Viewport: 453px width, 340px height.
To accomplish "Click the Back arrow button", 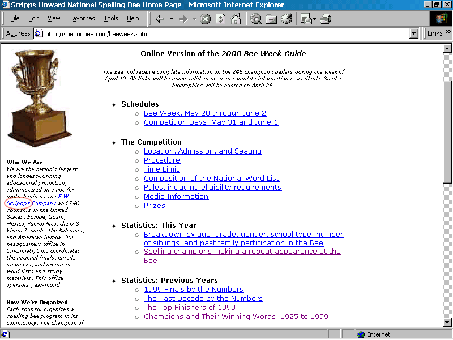I will [160, 19].
